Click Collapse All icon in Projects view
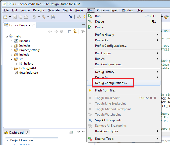This screenshot has width=170, height=145. [69, 32]
